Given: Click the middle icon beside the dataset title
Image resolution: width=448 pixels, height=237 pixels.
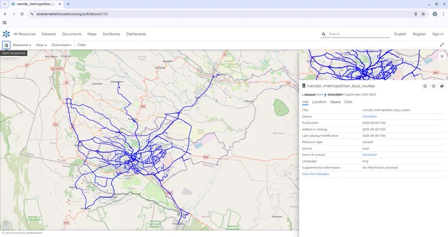Looking at the screenshot, I should tap(434, 86).
